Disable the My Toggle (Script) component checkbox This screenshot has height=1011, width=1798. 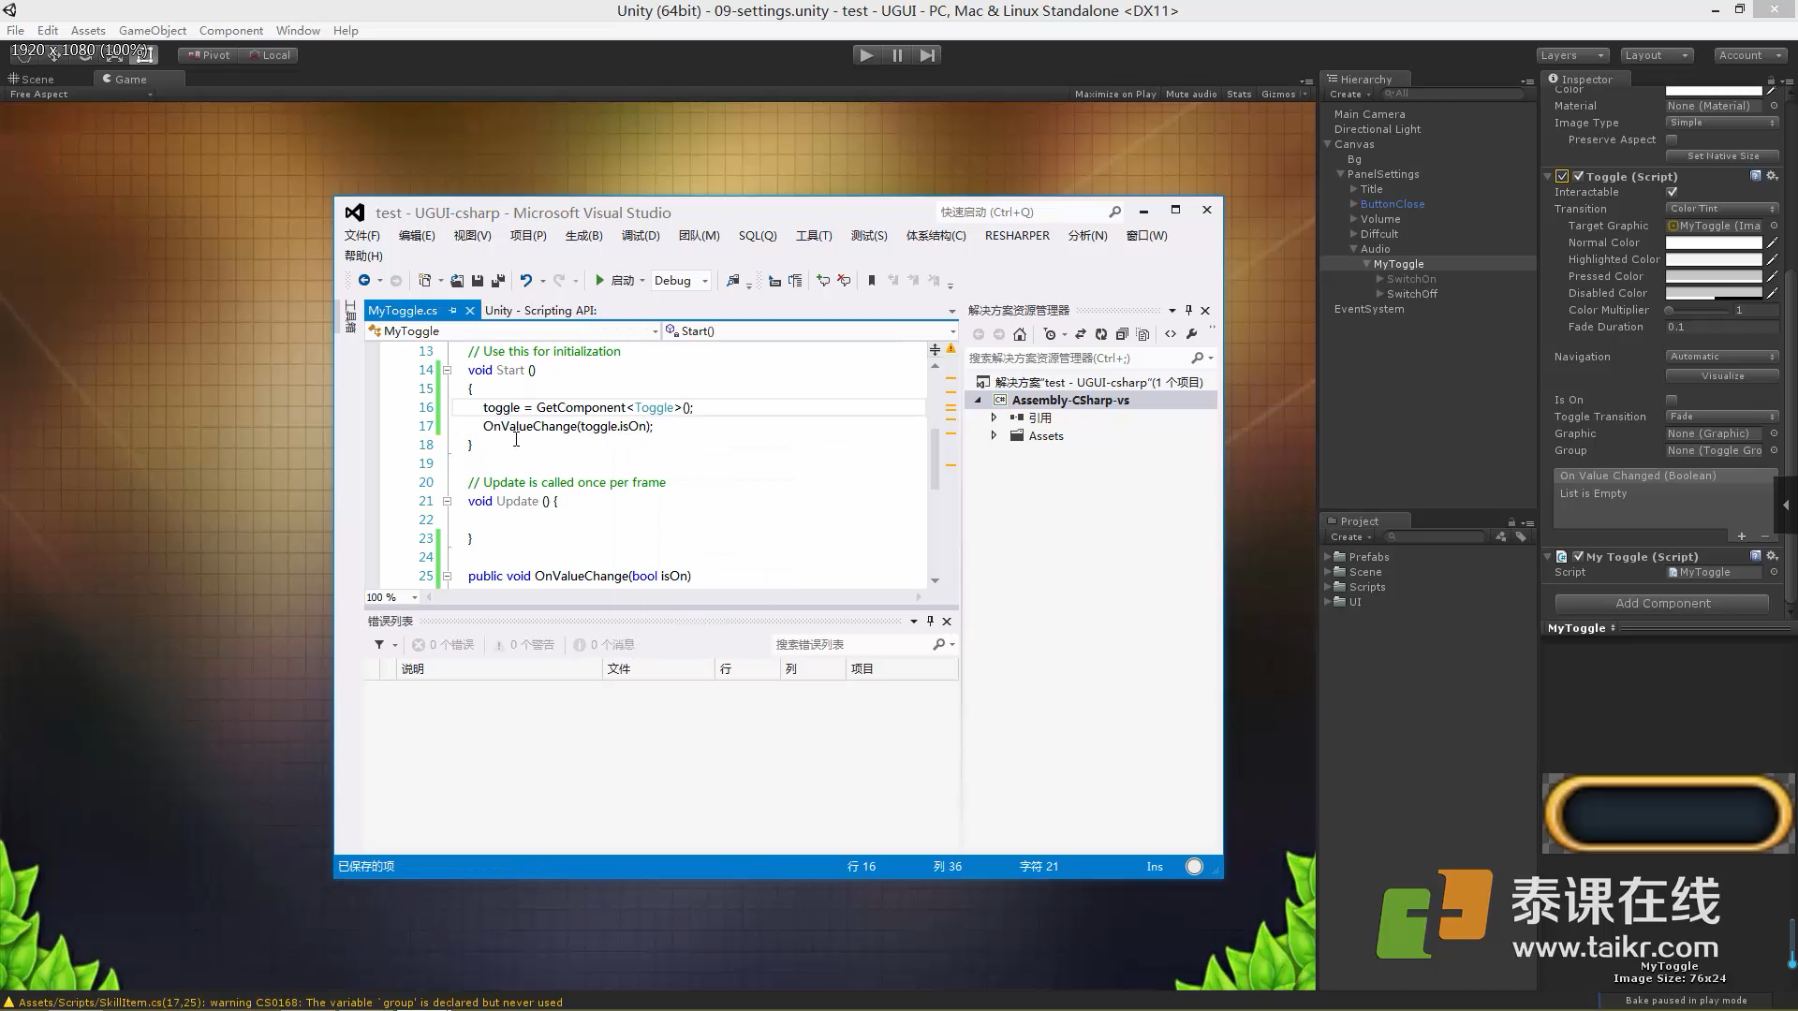(1579, 556)
